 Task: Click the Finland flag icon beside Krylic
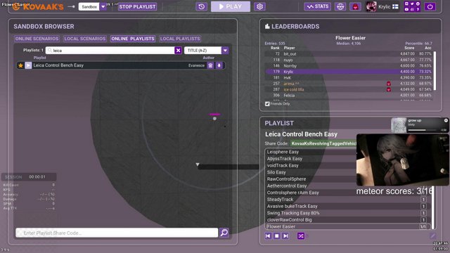coord(395,6)
